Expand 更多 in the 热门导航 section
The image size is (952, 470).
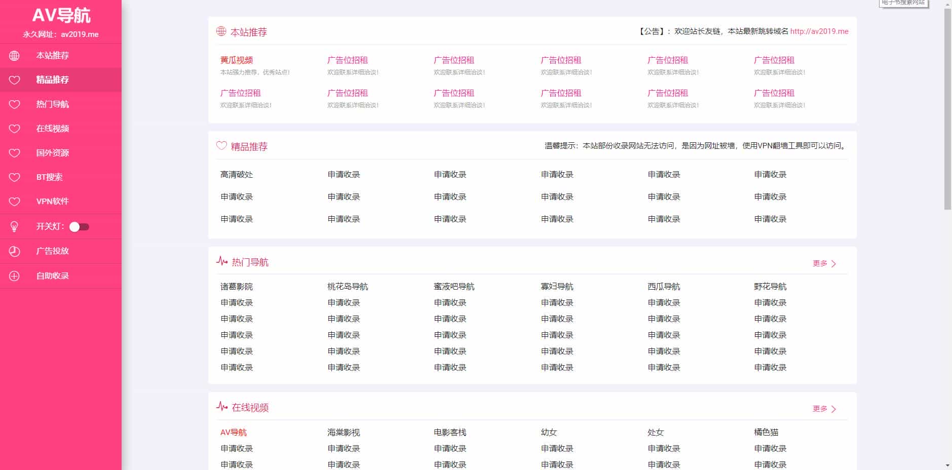coord(822,263)
